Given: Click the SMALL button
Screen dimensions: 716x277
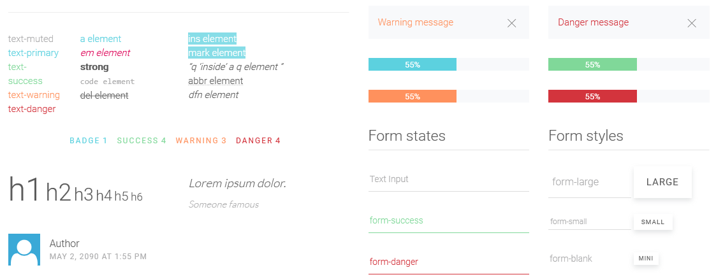Looking at the screenshot, I should [653, 222].
